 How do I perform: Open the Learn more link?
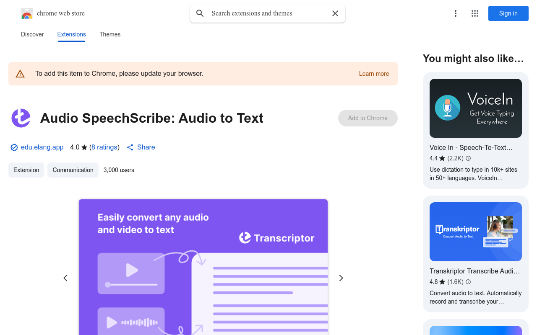pos(374,74)
